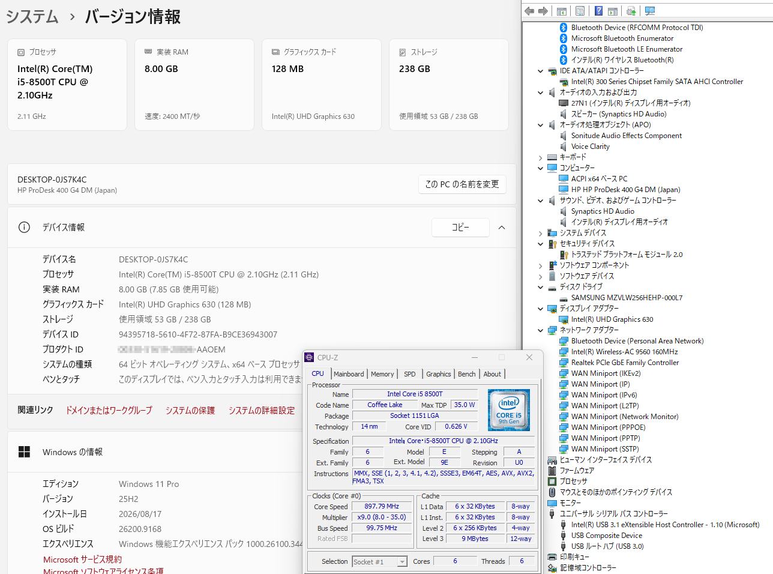Collapse the デバイス情報 section with its chevron

(502, 228)
